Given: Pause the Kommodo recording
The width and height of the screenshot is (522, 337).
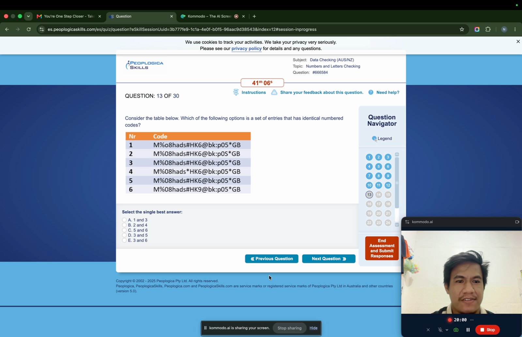Looking at the screenshot, I should (x=468, y=330).
